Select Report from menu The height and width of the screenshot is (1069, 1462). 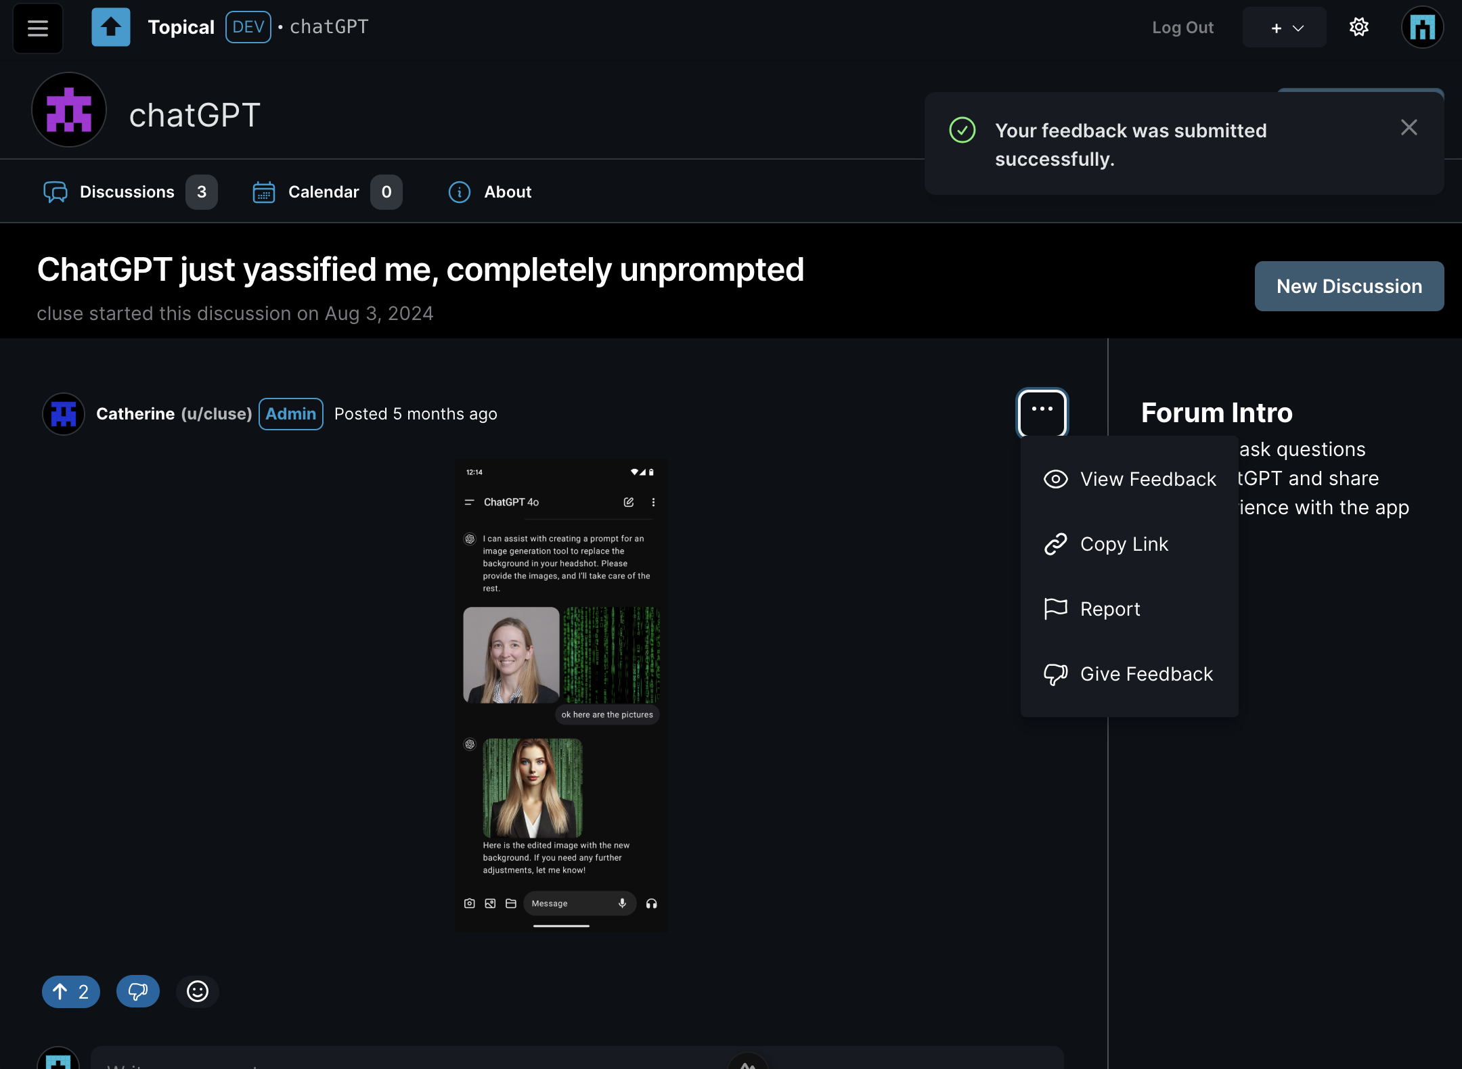1130,609
